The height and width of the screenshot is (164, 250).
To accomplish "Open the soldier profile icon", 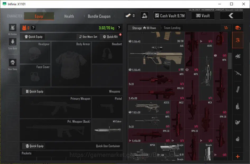I will pos(145,16).
